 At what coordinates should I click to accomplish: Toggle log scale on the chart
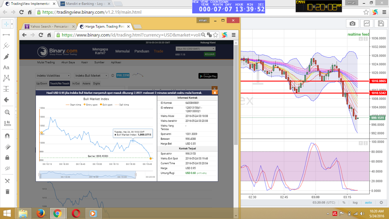tap(355, 202)
